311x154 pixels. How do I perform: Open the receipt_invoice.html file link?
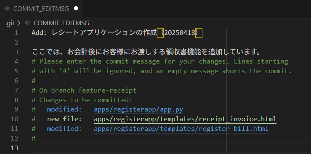point(185,119)
